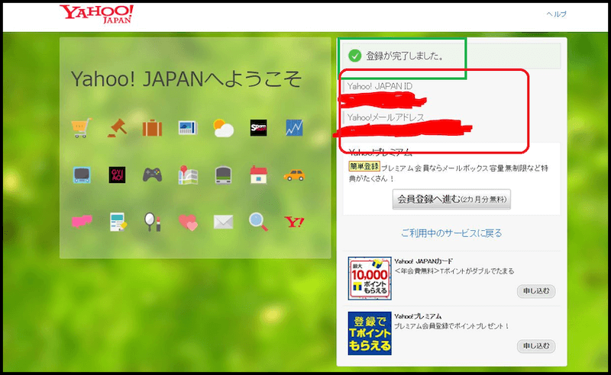Click the Yahoo! JAPAN logo
The image size is (611, 375).
(96, 14)
